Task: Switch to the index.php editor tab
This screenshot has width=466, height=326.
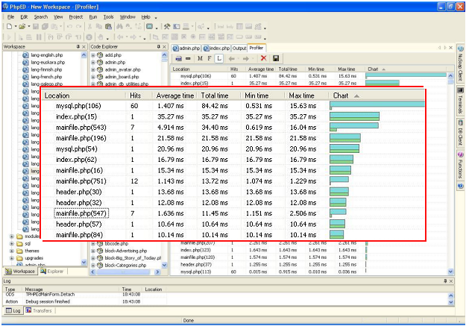Action: pos(216,48)
